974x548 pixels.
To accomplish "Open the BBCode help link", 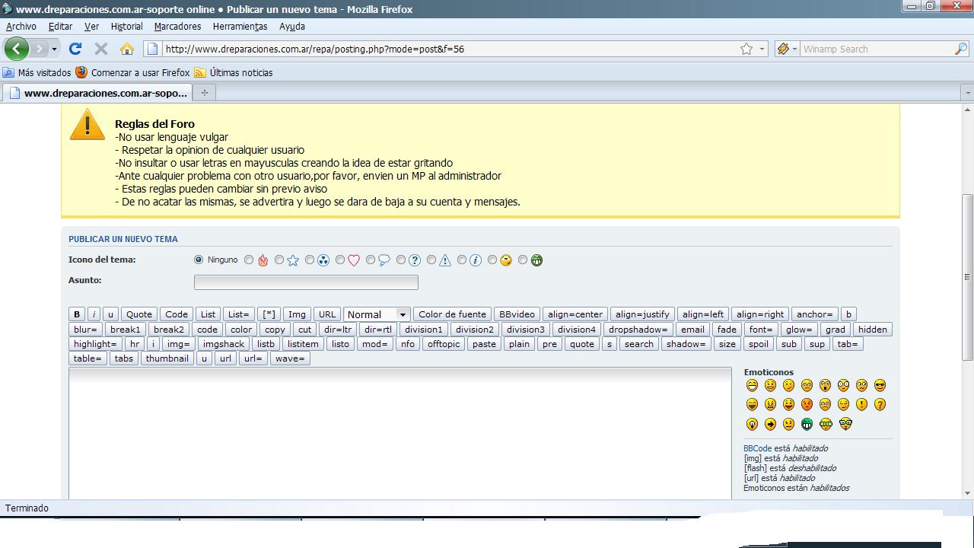I will pos(757,448).
